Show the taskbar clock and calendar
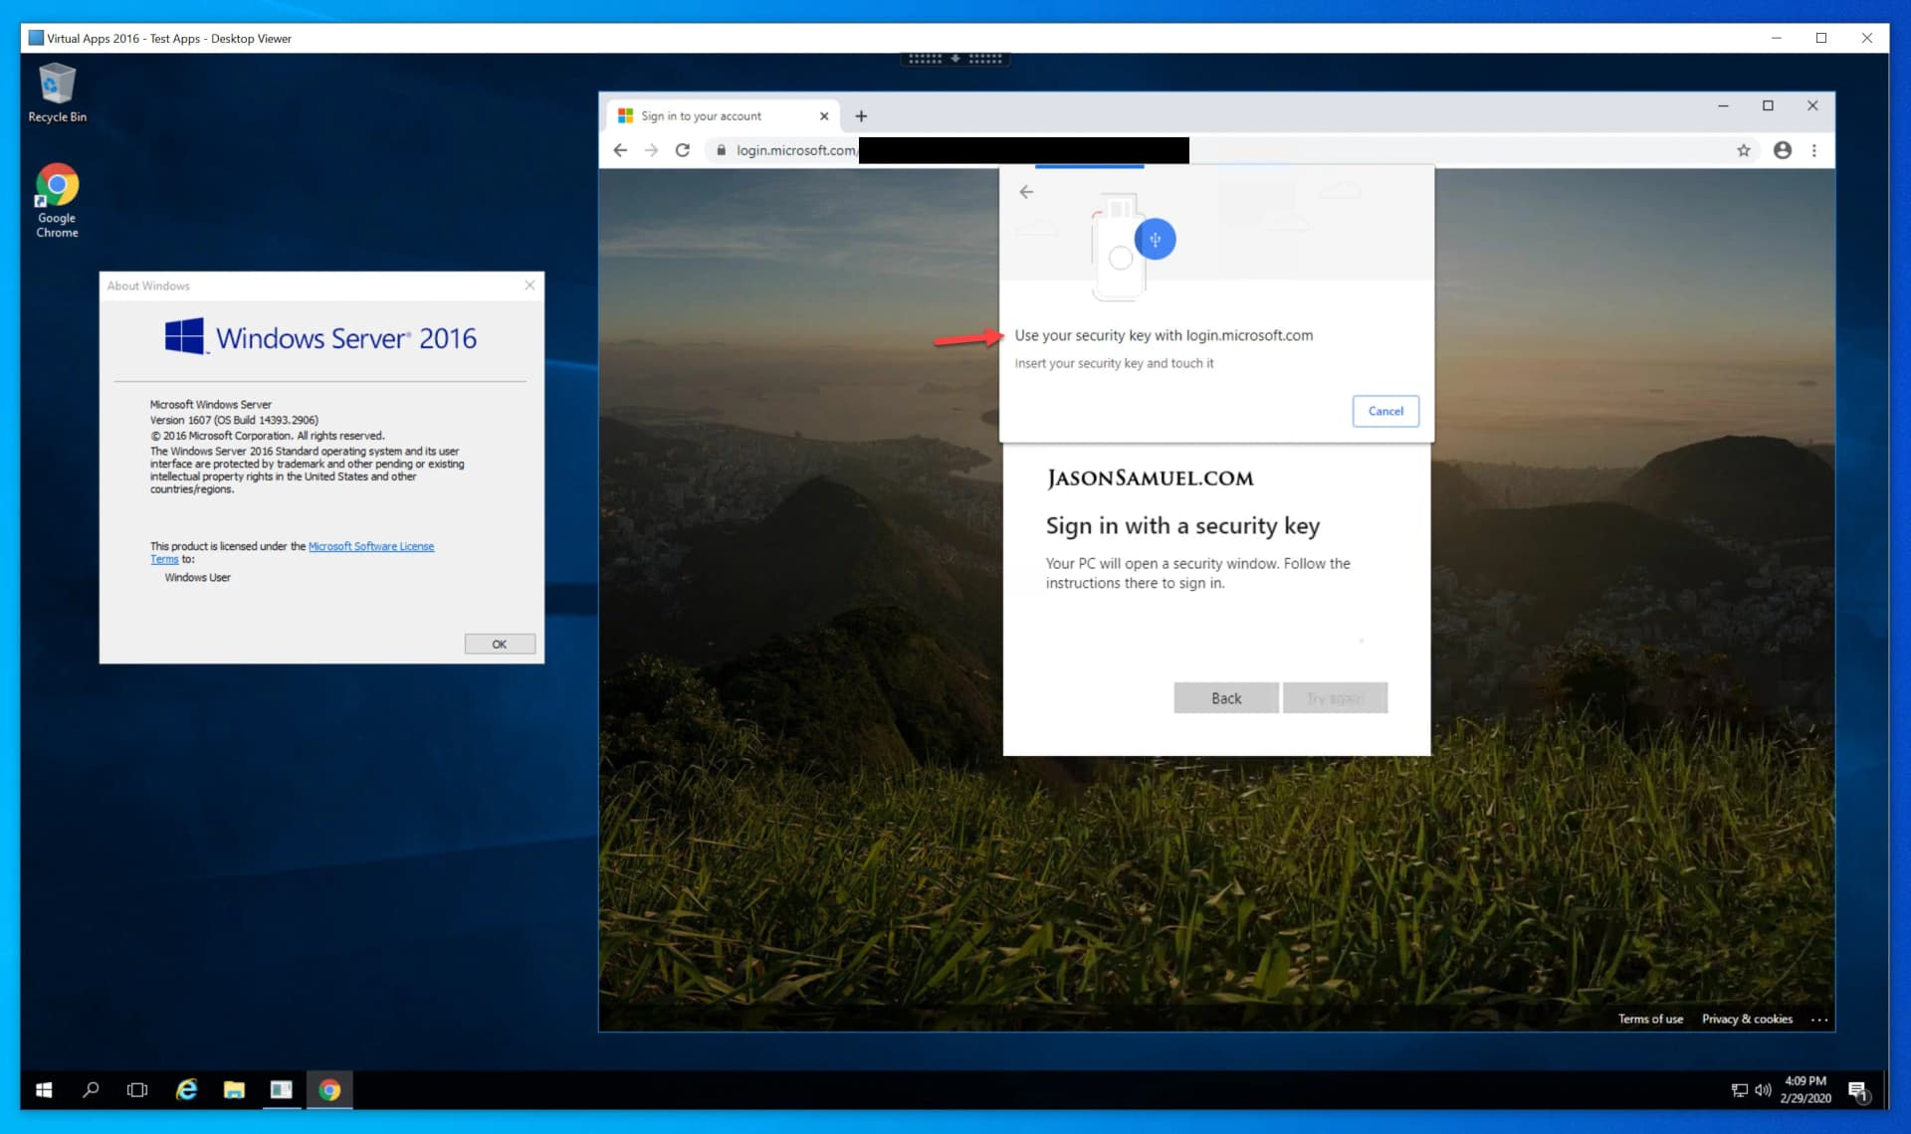The width and height of the screenshot is (1911, 1134). (1805, 1090)
